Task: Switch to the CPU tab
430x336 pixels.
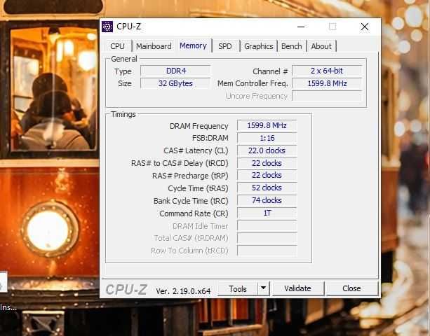Action: pos(117,46)
